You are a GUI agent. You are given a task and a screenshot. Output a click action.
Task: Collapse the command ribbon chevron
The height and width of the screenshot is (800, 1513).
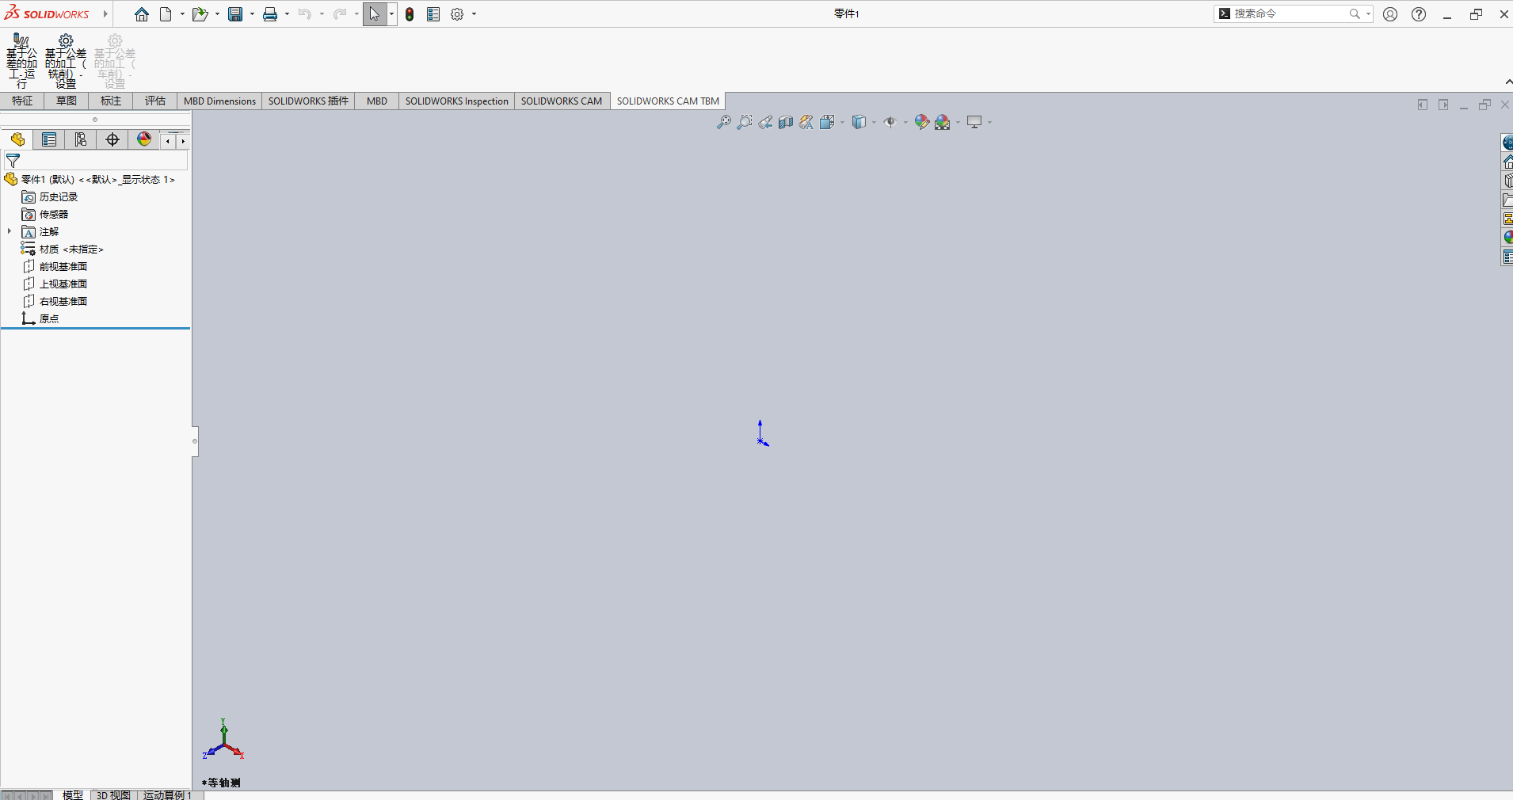pyautogui.click(x=1508, y=82)
